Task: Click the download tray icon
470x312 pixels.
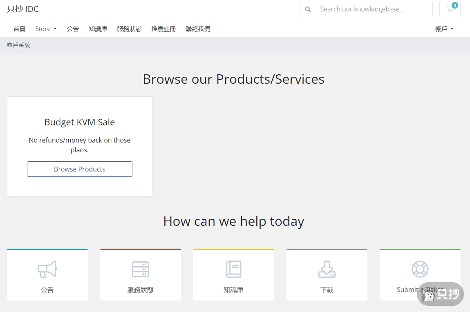Action: (x=327, y=270)
